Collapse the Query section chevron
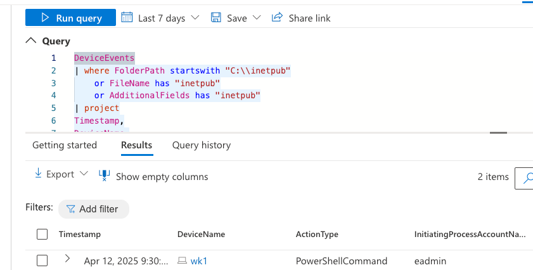 pyautogui.click(x=30, y=41)
